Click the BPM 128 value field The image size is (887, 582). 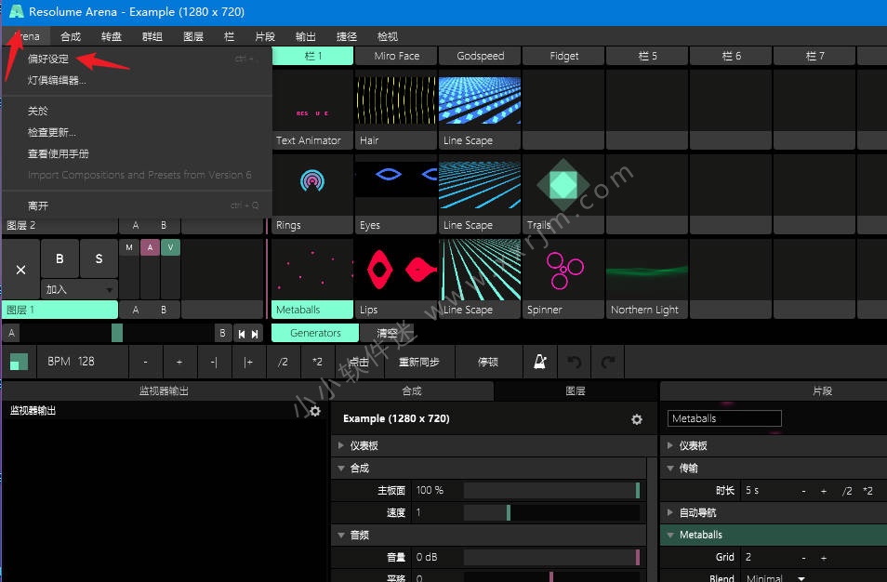pyautogui.click(x=83, y=362)
